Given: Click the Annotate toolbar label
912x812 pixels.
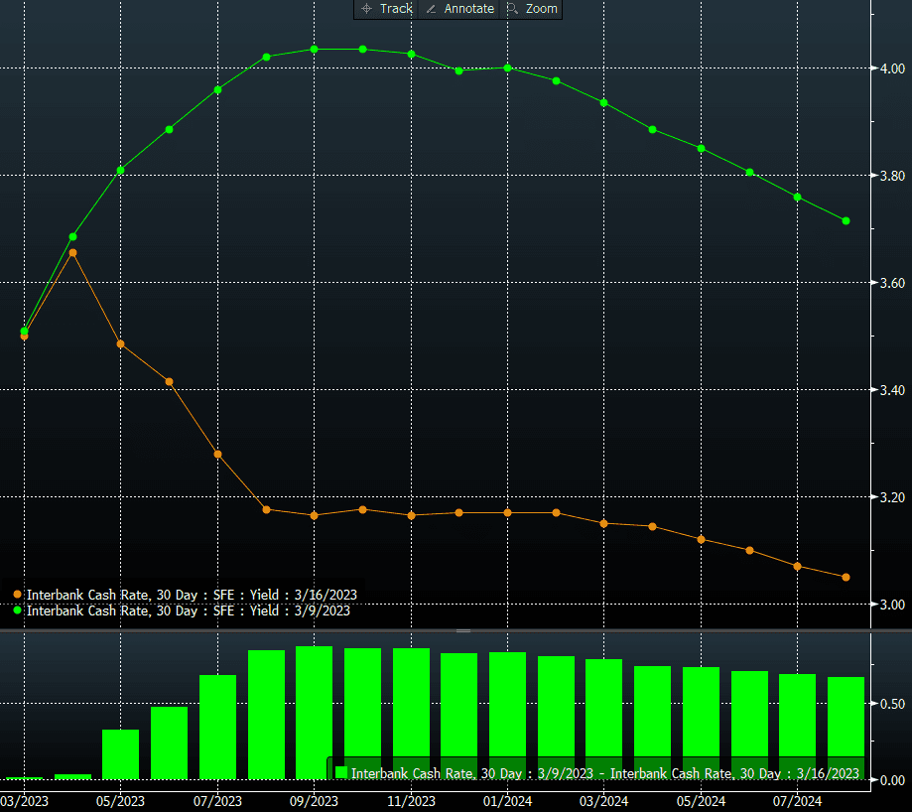Looking at the screenshot, I should point(468,9).
